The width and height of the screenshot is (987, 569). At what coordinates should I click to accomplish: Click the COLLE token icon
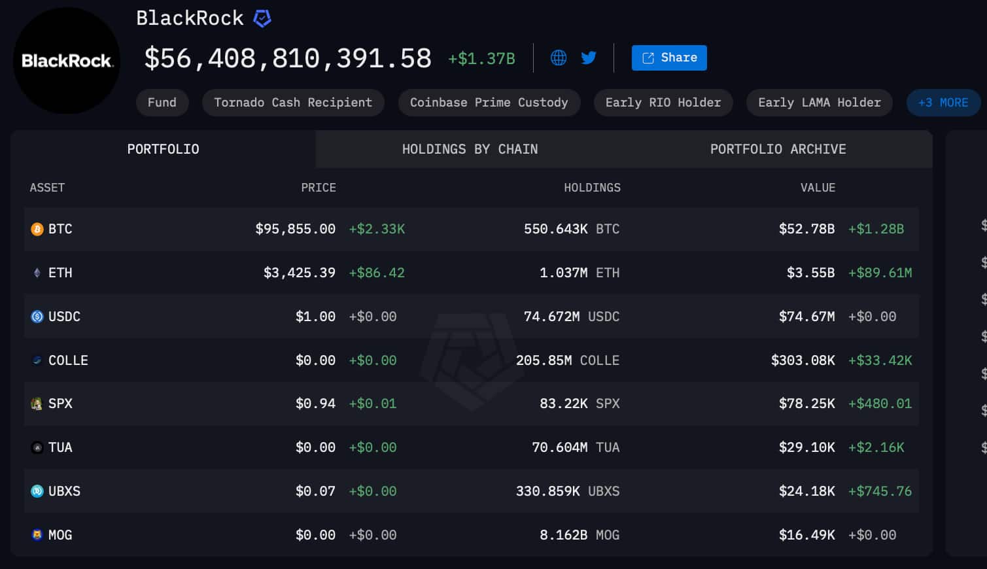point(37,360)
